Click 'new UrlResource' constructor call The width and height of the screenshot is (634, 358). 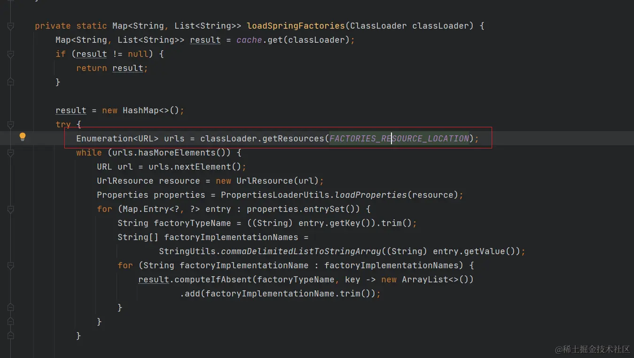tap(254, 181)
